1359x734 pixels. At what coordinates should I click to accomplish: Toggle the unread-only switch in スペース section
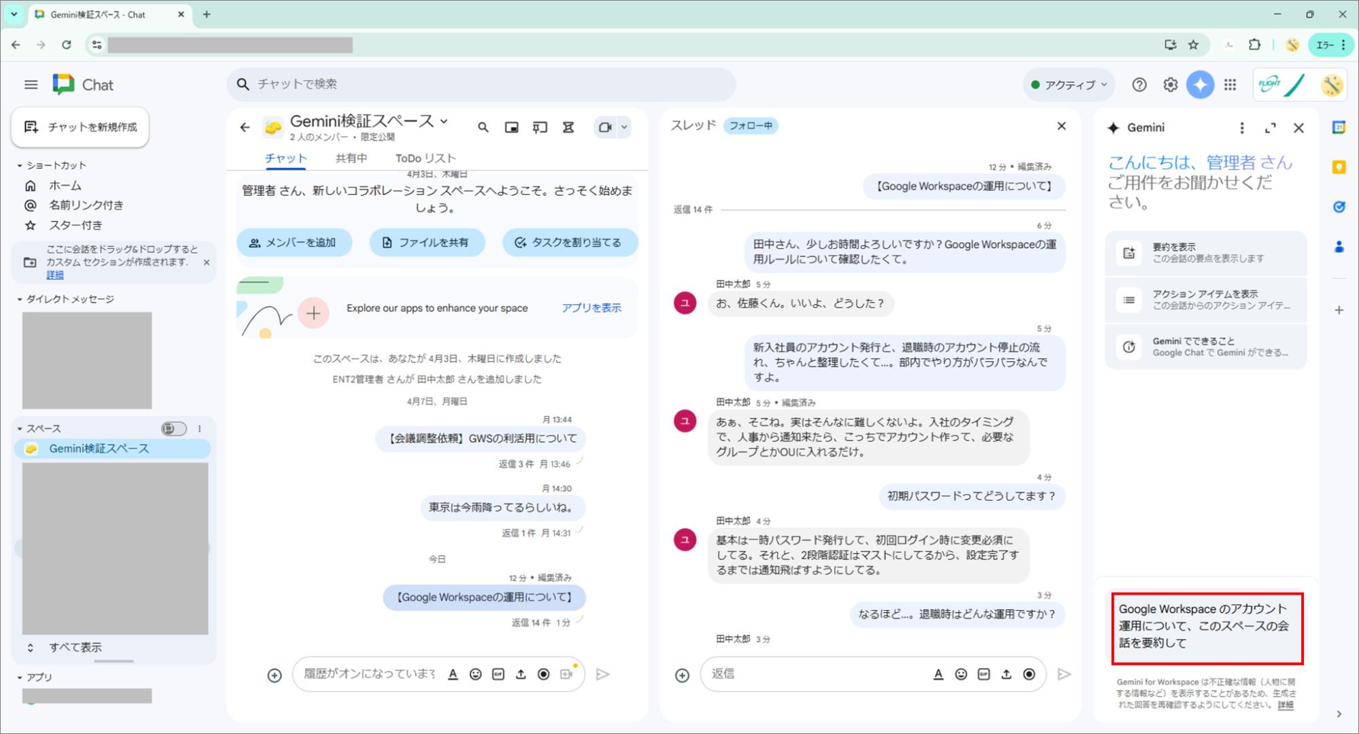173,429
